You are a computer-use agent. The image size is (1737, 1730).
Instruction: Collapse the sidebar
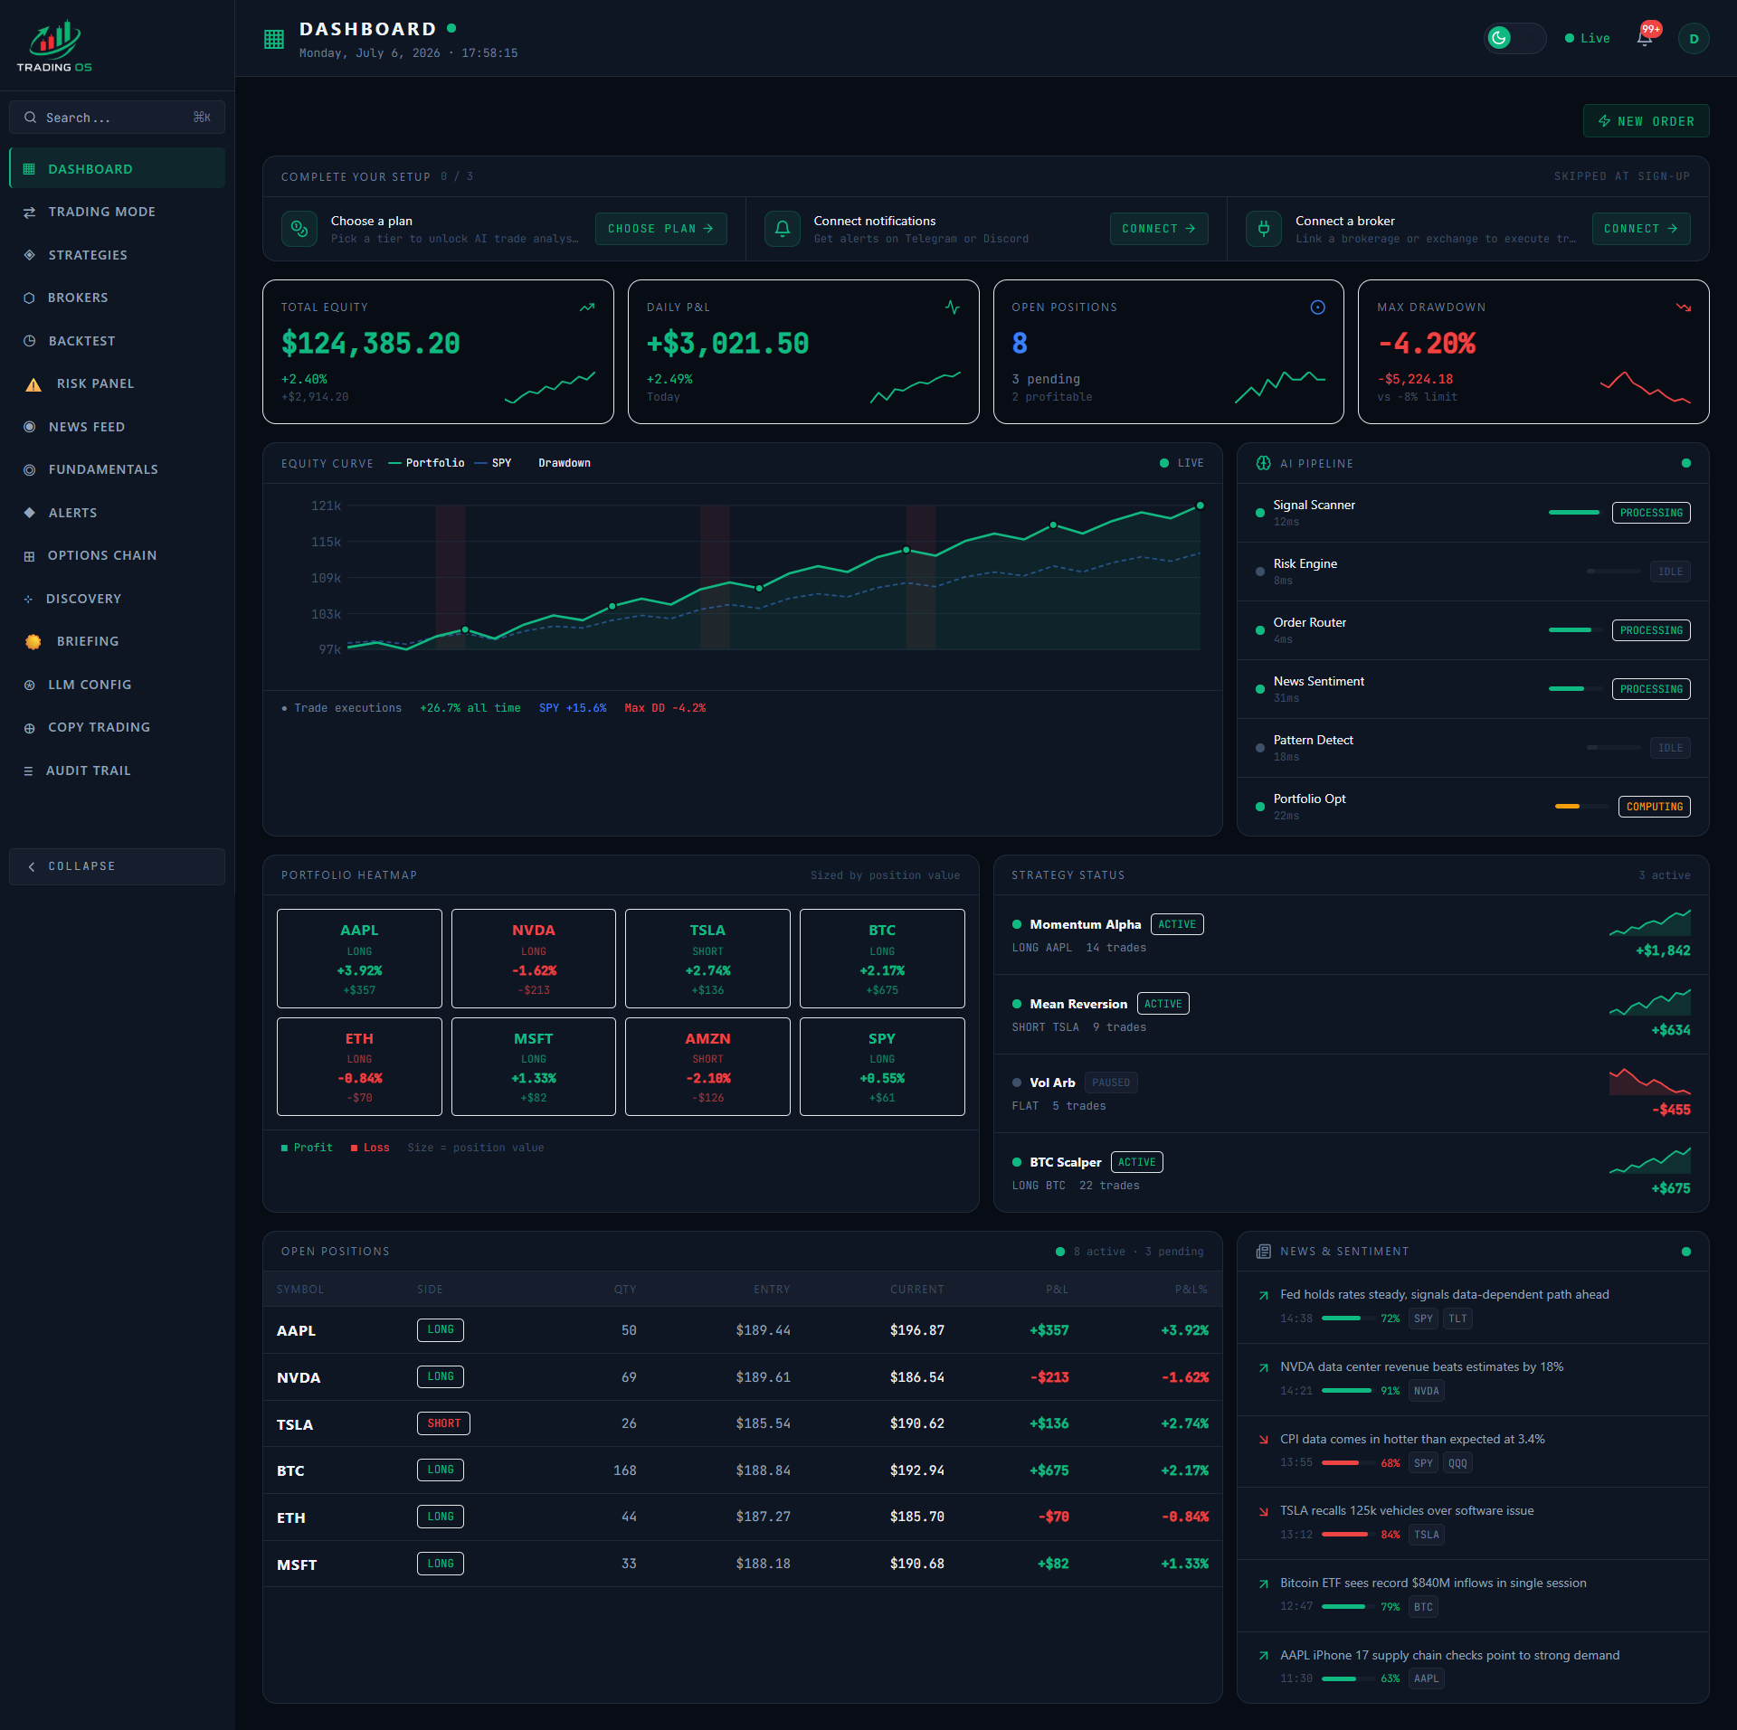tap(117, 866)
